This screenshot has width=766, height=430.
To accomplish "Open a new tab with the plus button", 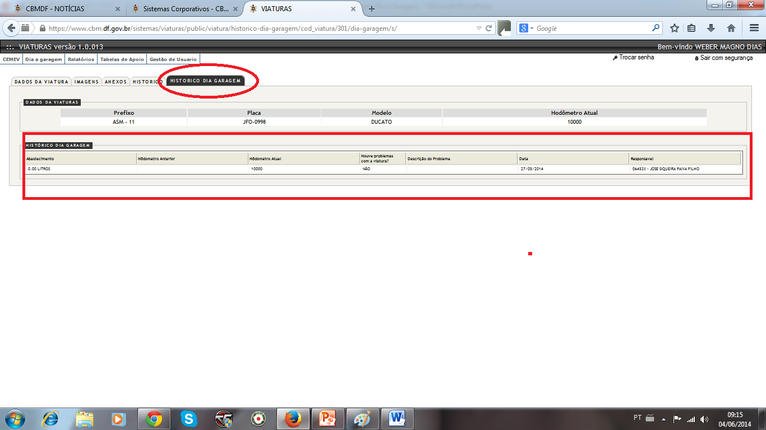I will coord(371,8).
